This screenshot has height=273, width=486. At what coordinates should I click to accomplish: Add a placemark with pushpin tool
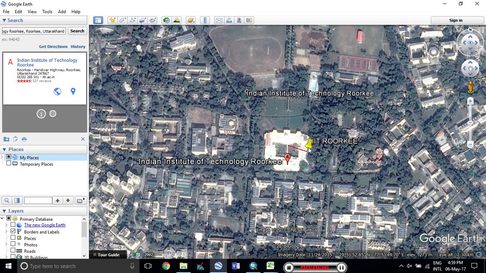click(x=112, y=20)
